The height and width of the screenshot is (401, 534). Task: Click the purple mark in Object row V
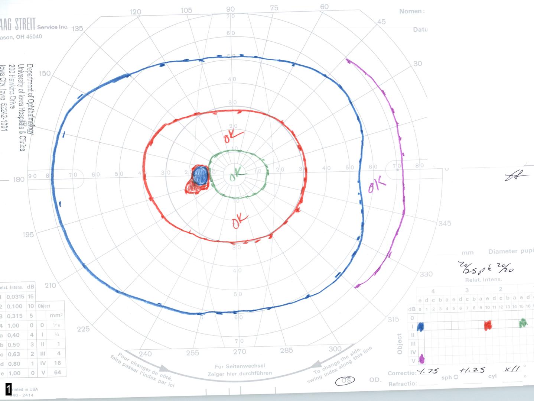[x=422, y=359]
